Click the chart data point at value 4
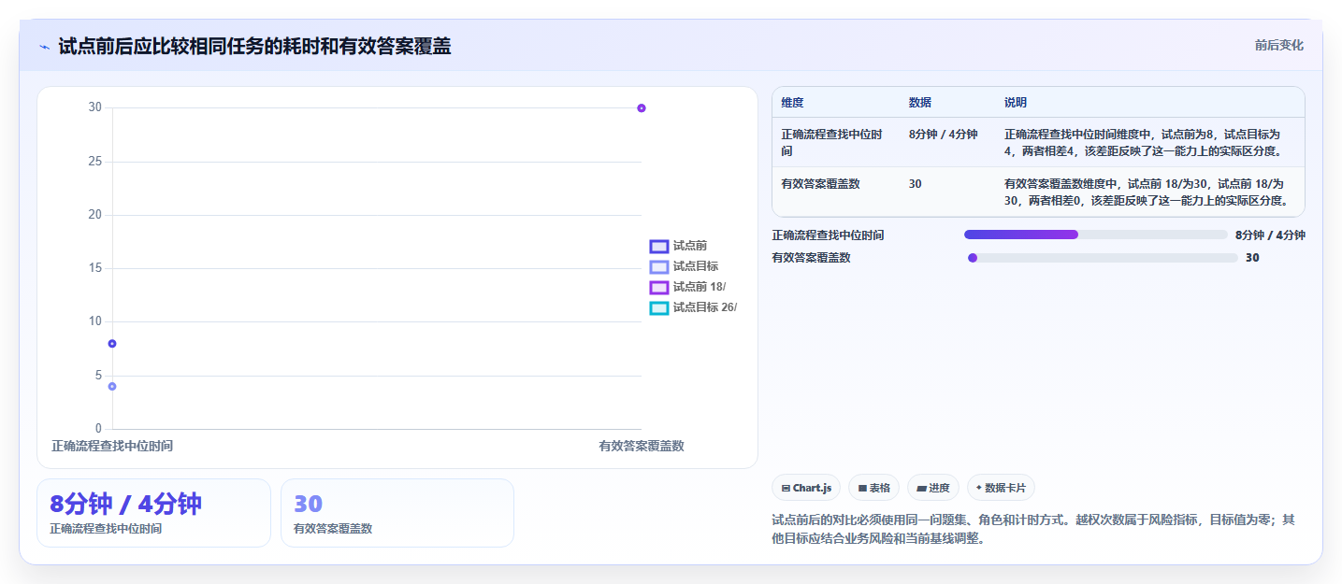The height and width of the screenshot is (584, 1342). (112, 387)
